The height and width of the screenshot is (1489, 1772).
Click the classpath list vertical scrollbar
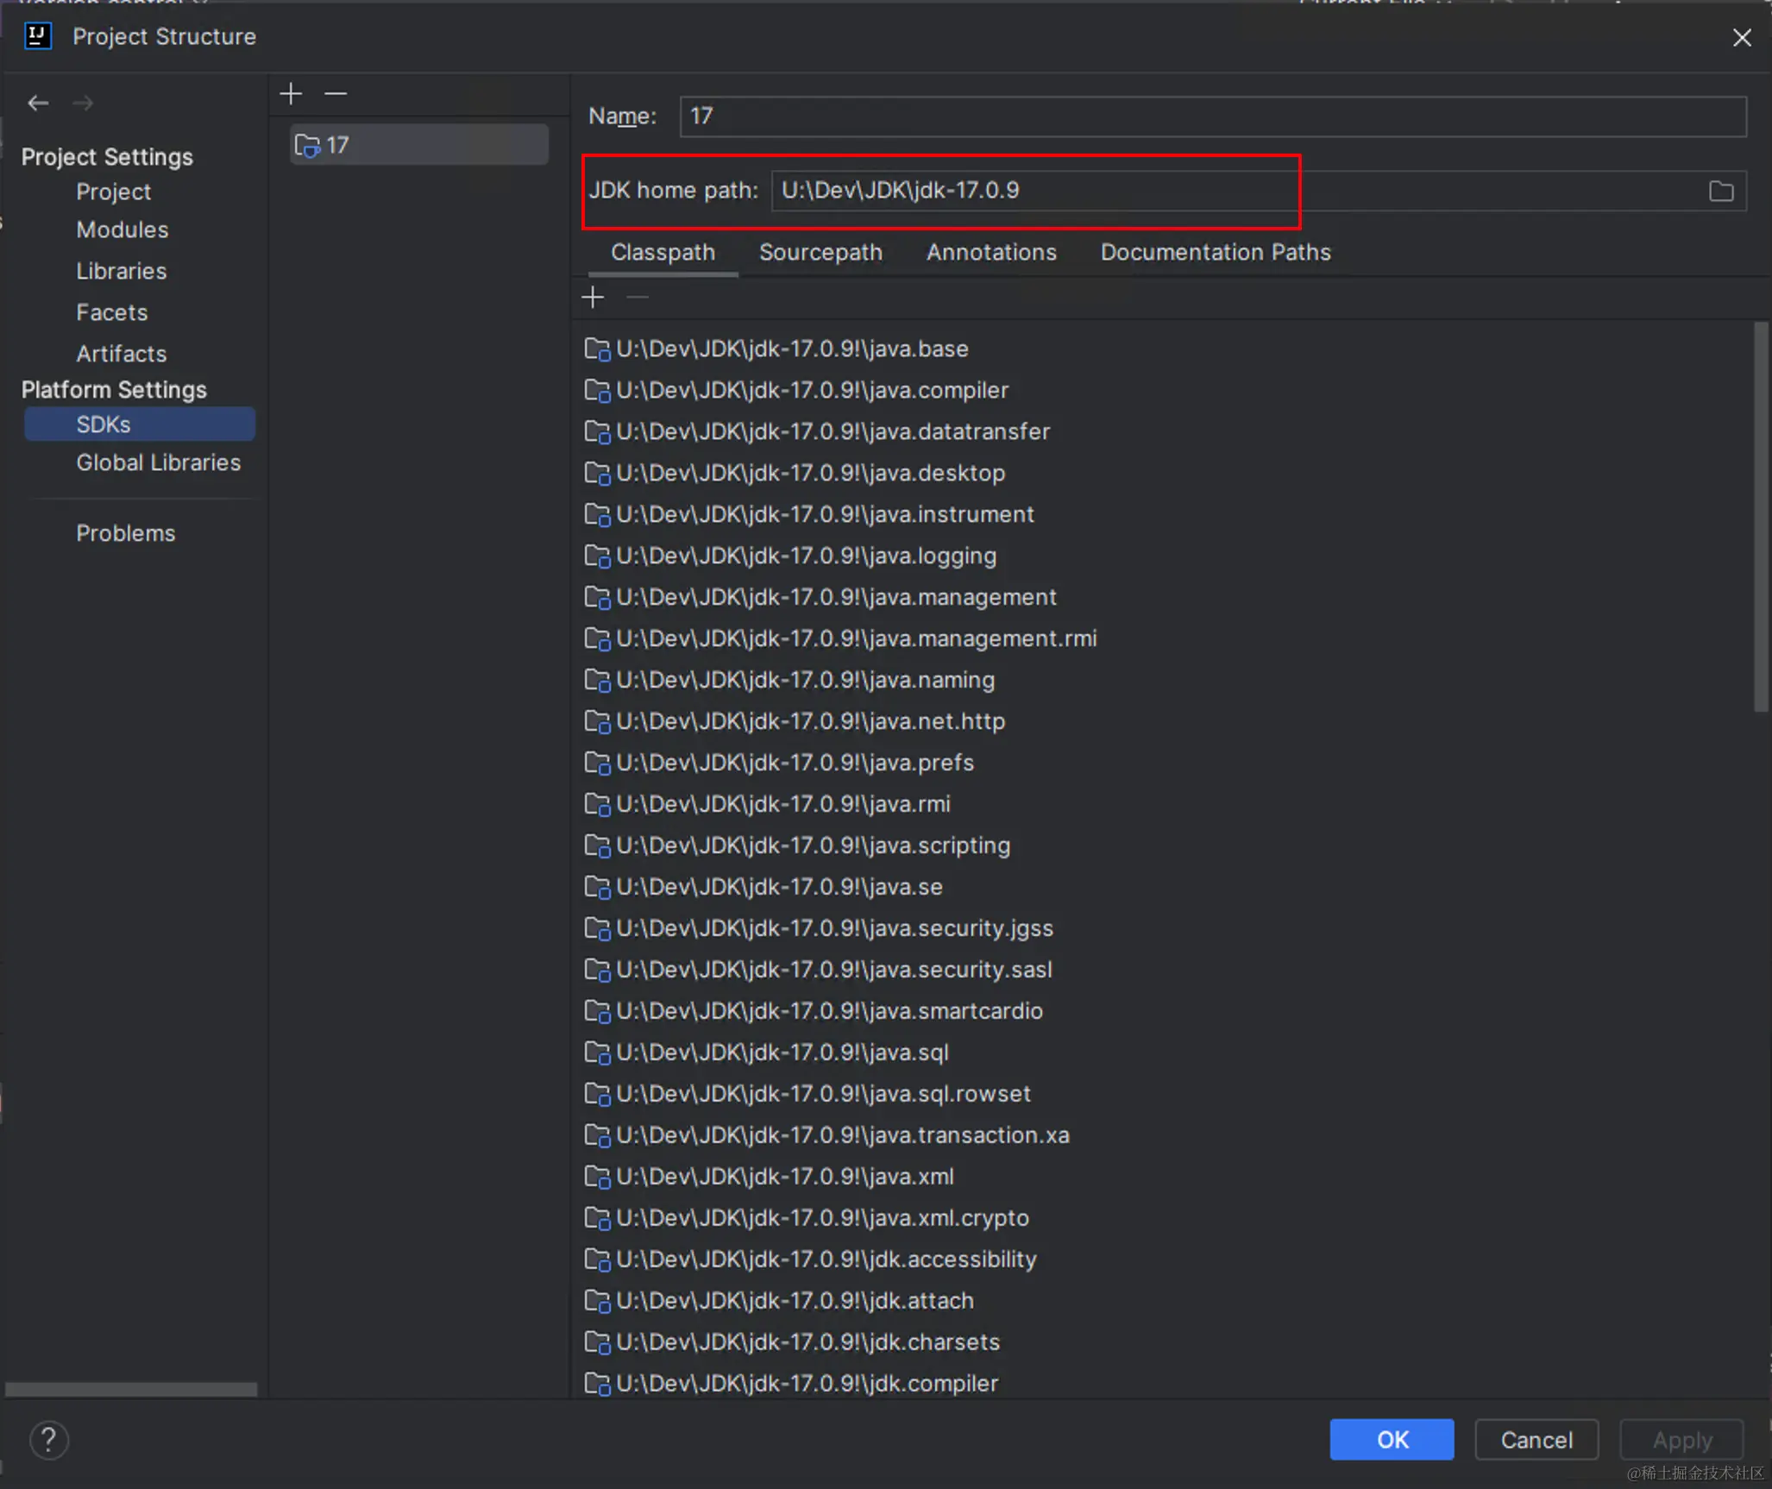[x=1760, y=518]
